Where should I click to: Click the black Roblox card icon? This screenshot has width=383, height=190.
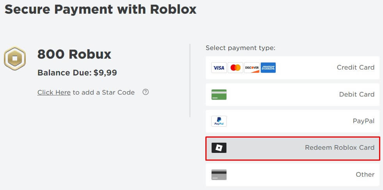coord(219,148)
